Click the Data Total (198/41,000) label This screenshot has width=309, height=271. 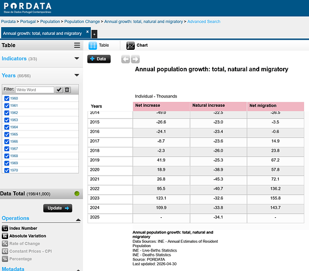click(x=25, y=193)
